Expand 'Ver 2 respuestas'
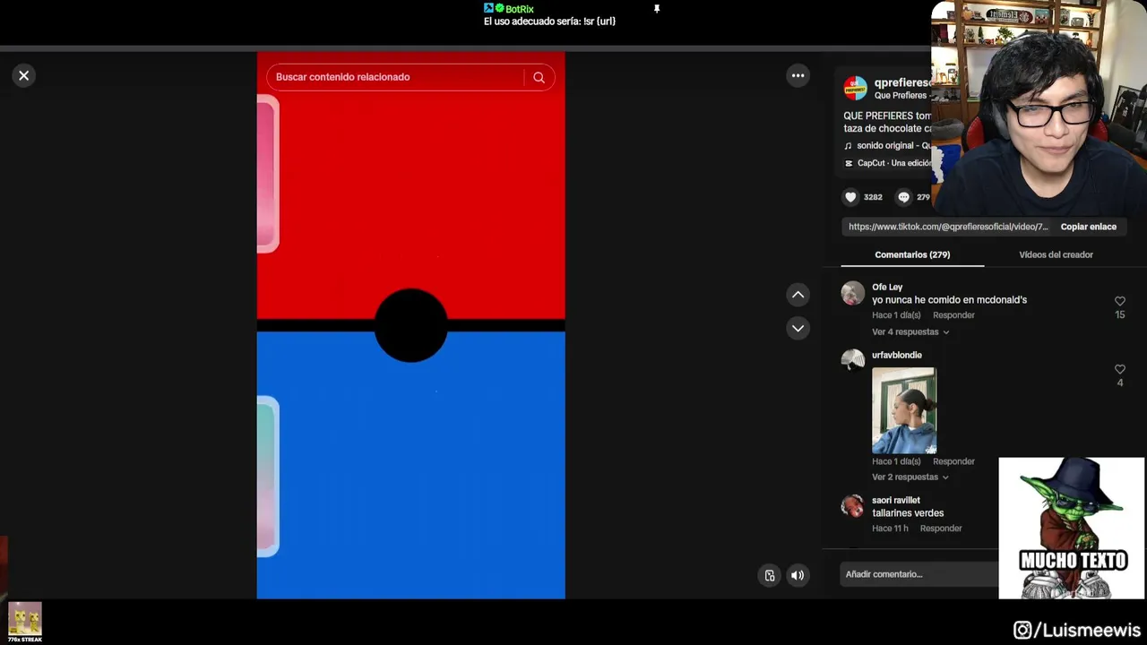The image size is (1147, 645). click(x=910, y=477)
